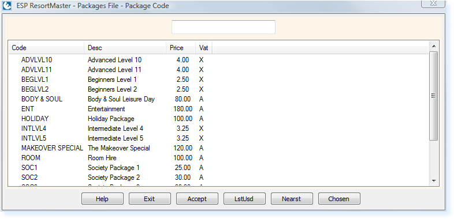Viewport: 454px width, 219px height.
Task: Click the Nearst button
Action: (292, 199)
